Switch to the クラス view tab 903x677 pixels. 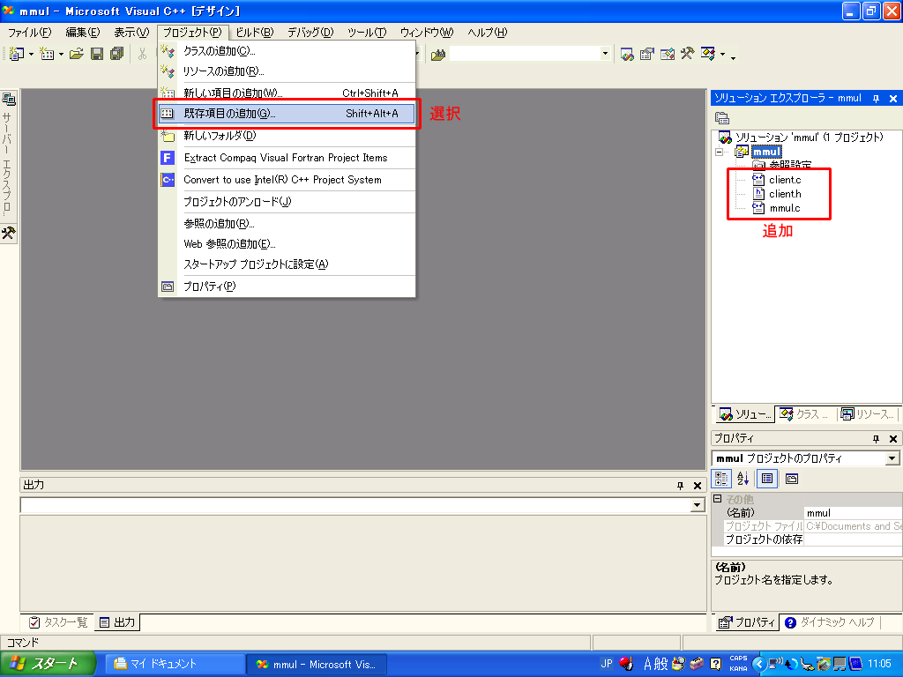pyautogui.click(x=804, y=414)
